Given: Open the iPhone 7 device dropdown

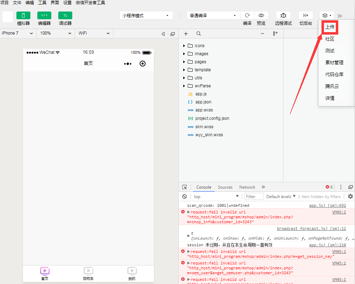Looking at the screenshot, I should point(17,33).
